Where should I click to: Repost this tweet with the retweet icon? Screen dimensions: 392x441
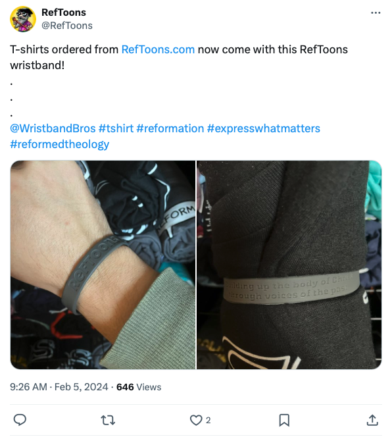point(108,420)
